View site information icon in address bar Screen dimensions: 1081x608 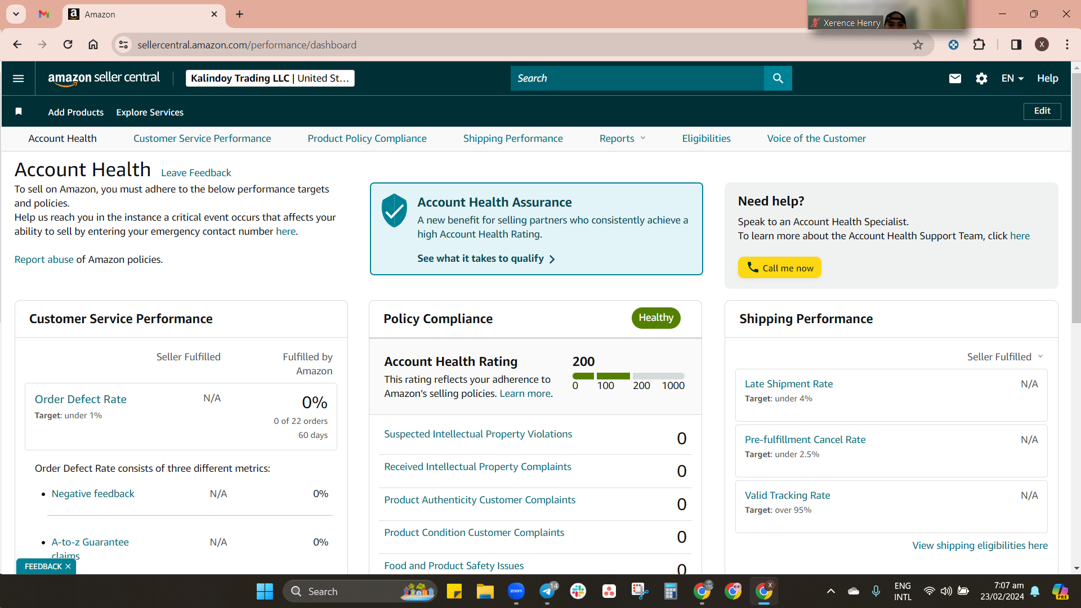123,44
